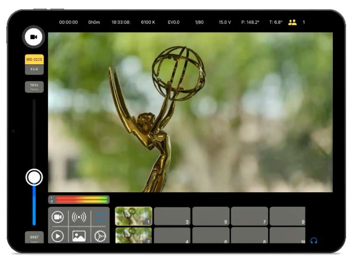Tap the live broadcast signal icon
351x263 pixels.
(x=79, y=217)
